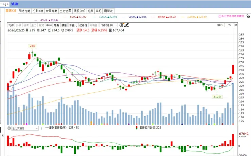The image size is (251, 156).
Task: Open the dropdown arrow left of magnifier
Action: click(x=1, y=4)
